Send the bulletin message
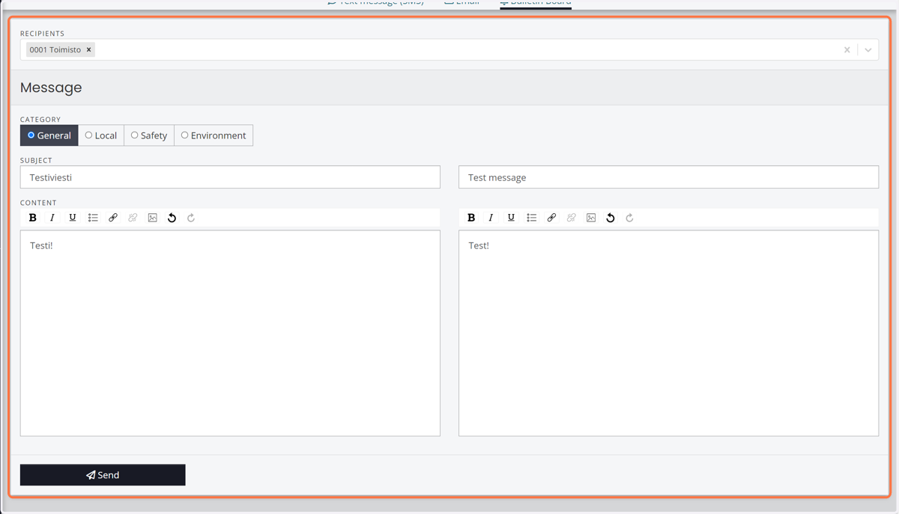Viewport: 899px width, 514px height. click(103, 475)
